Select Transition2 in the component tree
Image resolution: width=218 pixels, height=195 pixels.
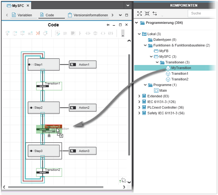[x=180, y=79]
